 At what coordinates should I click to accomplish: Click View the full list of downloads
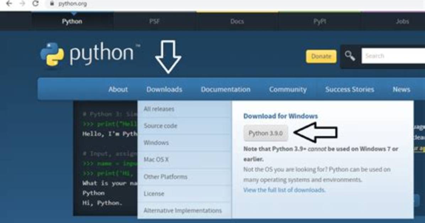click(x=284, y=190)
